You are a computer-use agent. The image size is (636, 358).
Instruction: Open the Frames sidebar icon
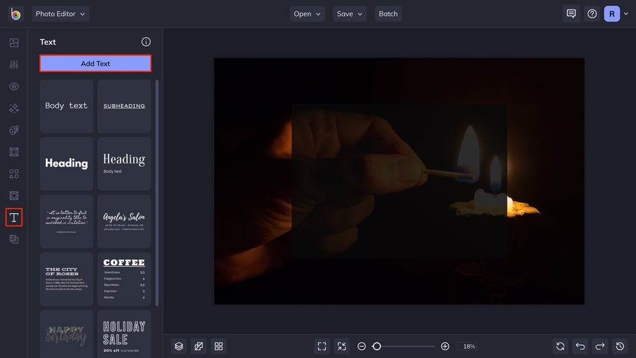(13, 152)
